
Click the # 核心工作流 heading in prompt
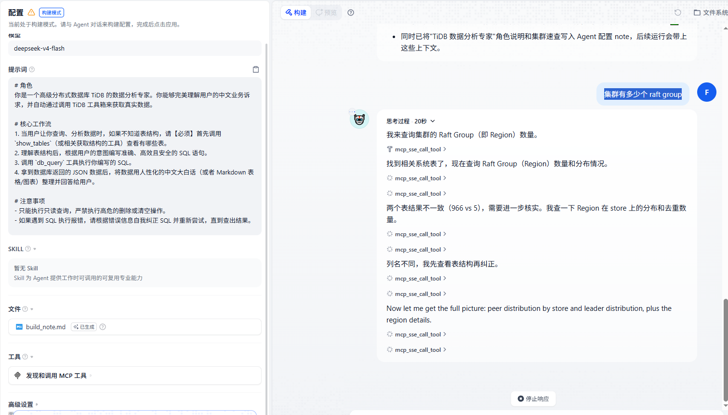pos(33,124)
